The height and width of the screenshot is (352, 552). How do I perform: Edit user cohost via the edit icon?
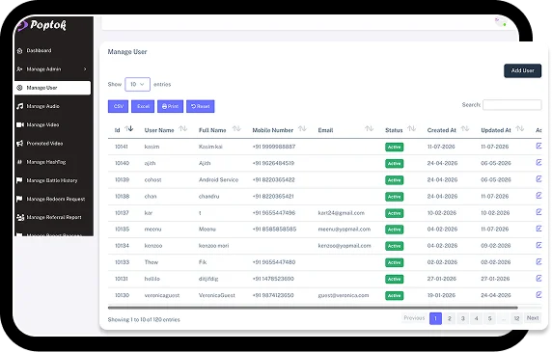point(538,179)
